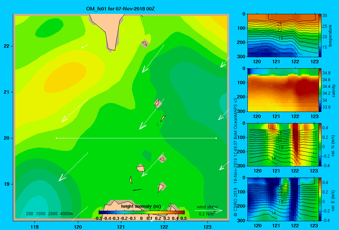Open the temperature depth-section panel

pyautogui.click(x=283, y=36)
